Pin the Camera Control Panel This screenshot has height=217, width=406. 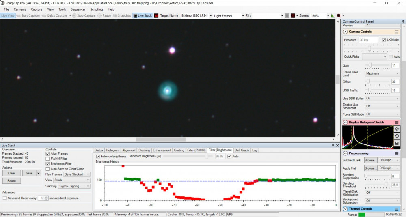click(x=403, y=21)
